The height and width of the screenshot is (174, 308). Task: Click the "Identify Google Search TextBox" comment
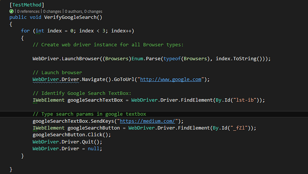pyautogui.click(x=82, y=93)
